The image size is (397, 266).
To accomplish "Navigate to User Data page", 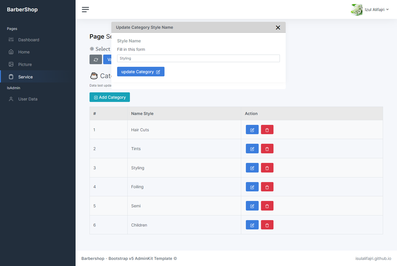I will pos(28,99).
